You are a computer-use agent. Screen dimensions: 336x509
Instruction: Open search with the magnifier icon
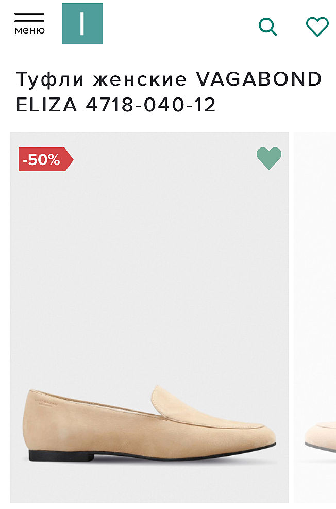tap(267, 26)
